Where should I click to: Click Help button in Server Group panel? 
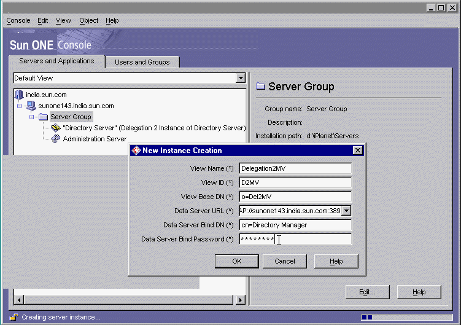(x=419, y=292)
